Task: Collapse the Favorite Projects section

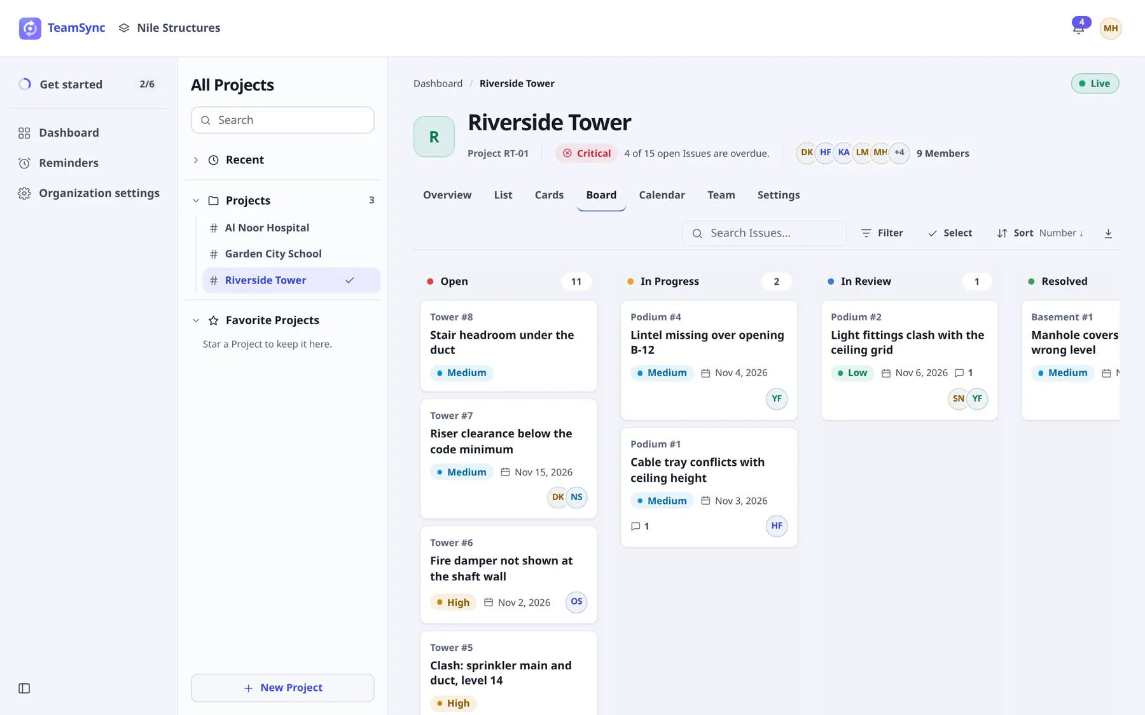Action: 282,320
